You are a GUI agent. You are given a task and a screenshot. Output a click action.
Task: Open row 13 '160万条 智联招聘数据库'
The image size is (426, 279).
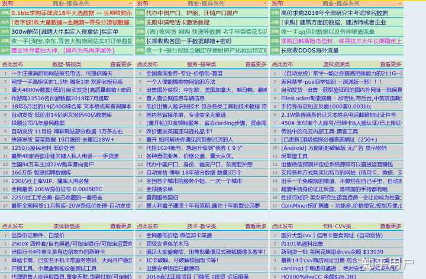[41, 173]
